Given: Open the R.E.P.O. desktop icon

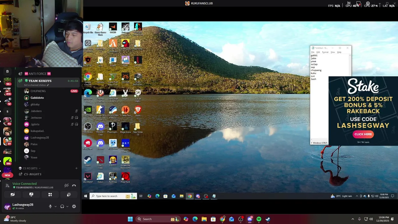Looking at the screenshot, I should pos(113,161).
